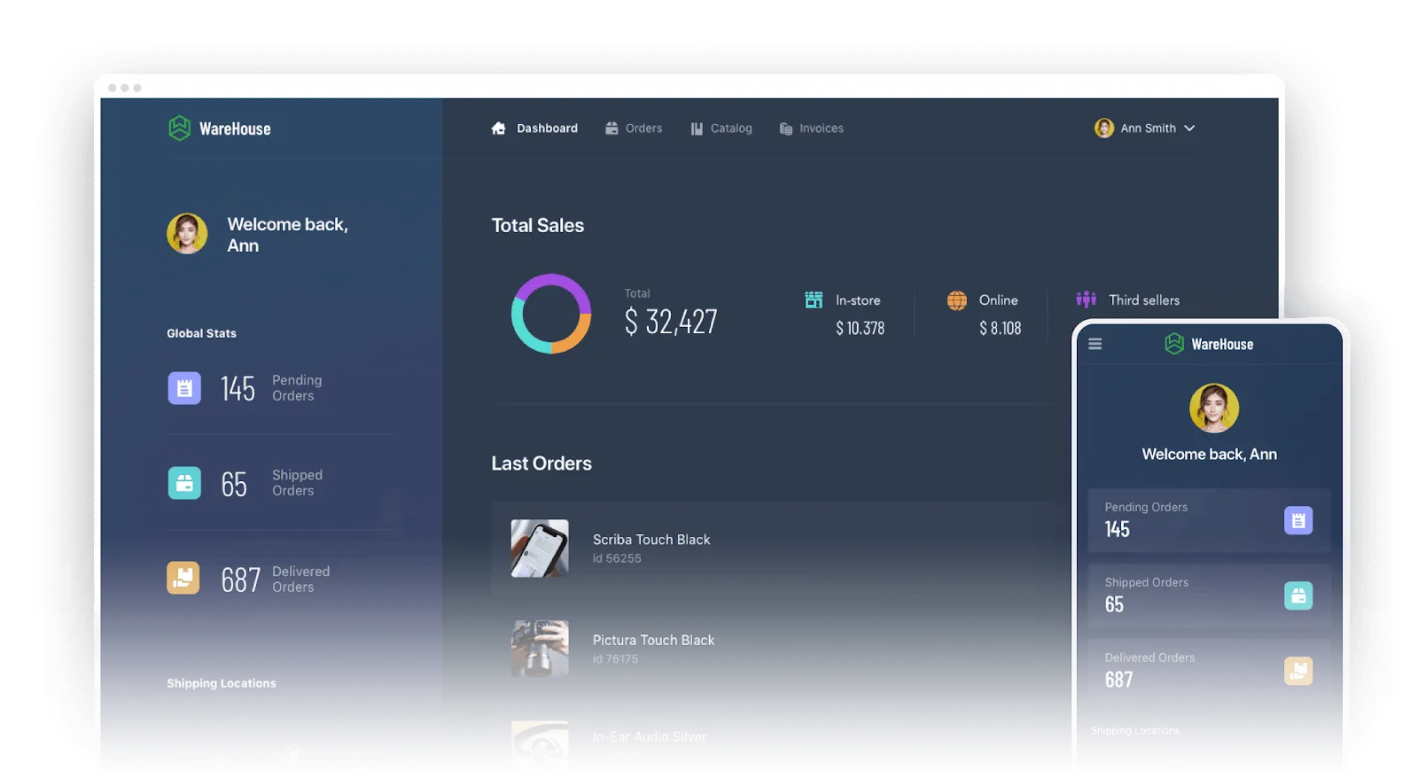
Task: Expand the Ann Smith account dropdown arrow
Action: pyautogui.click(x=1189, y=128)
